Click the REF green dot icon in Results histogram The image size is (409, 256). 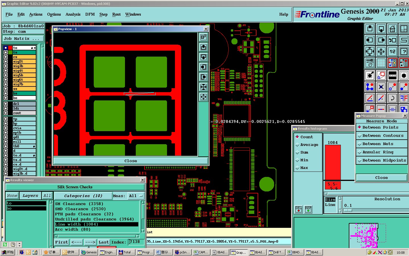pyautogui.click(x=308, y=209)
